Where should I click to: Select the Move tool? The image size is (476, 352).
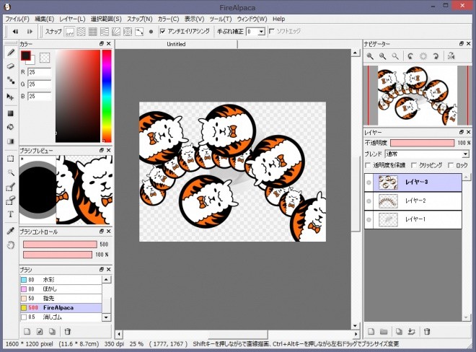pyautogui.click(x=11, y=97)
